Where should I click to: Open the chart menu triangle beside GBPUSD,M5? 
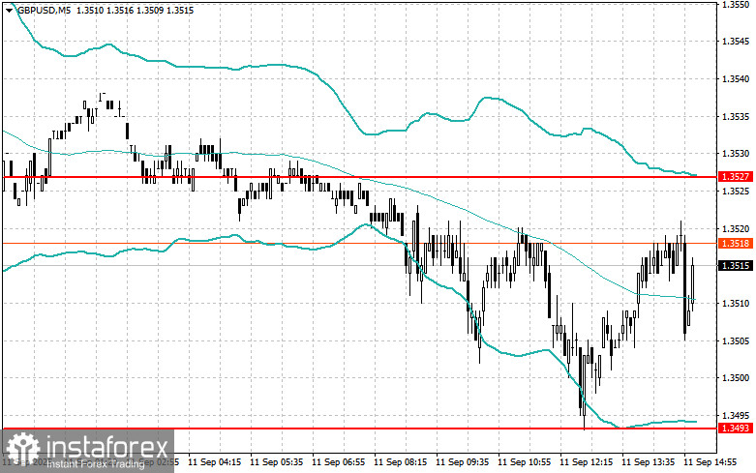(9, 10)
